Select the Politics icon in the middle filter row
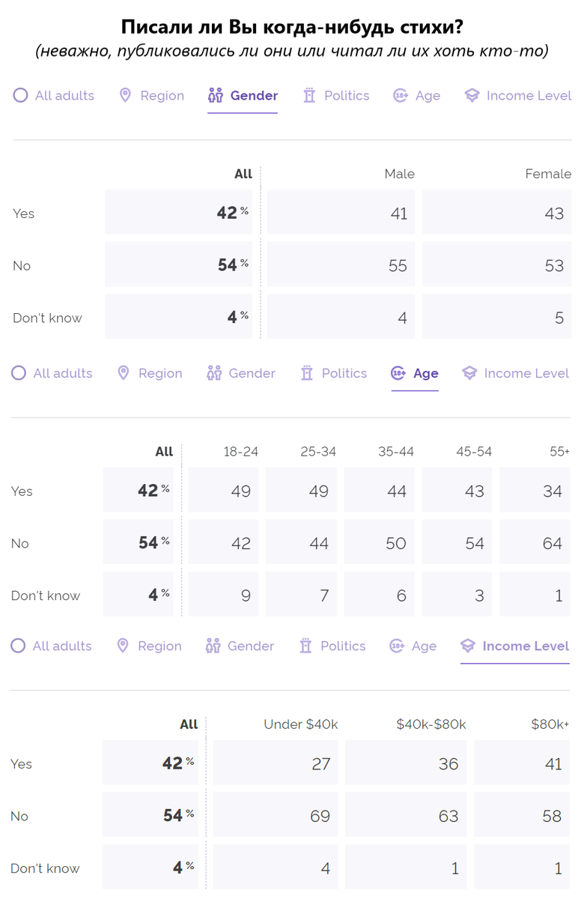 point(305,372)
